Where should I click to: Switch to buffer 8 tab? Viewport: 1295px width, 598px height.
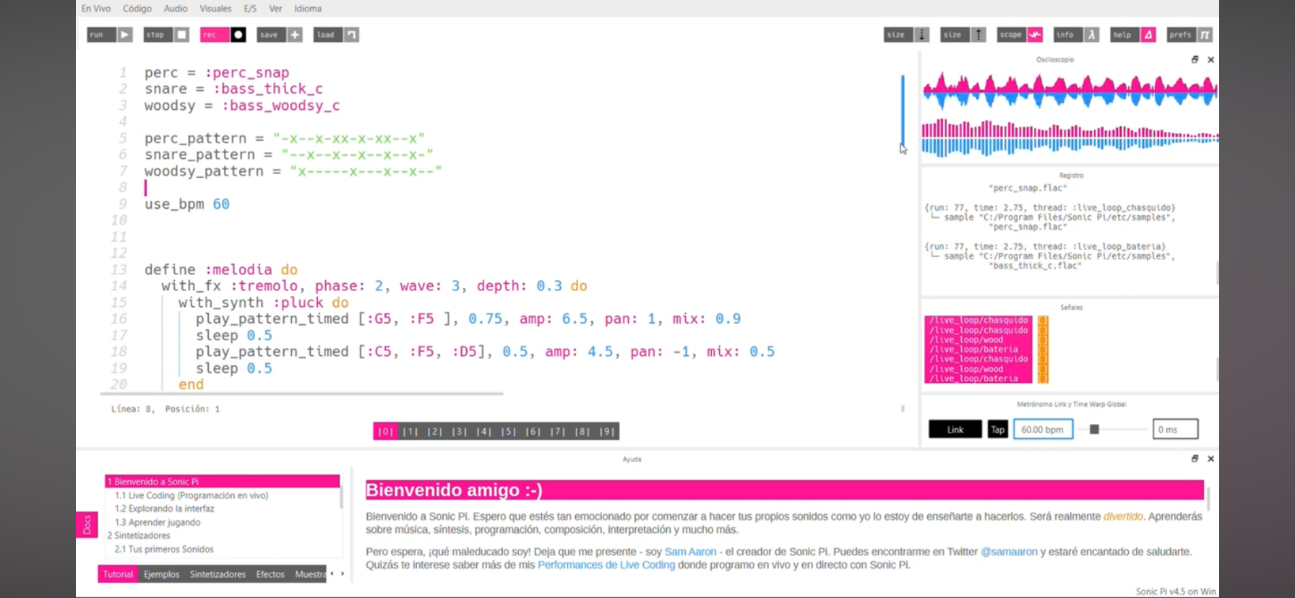[582, 431]
